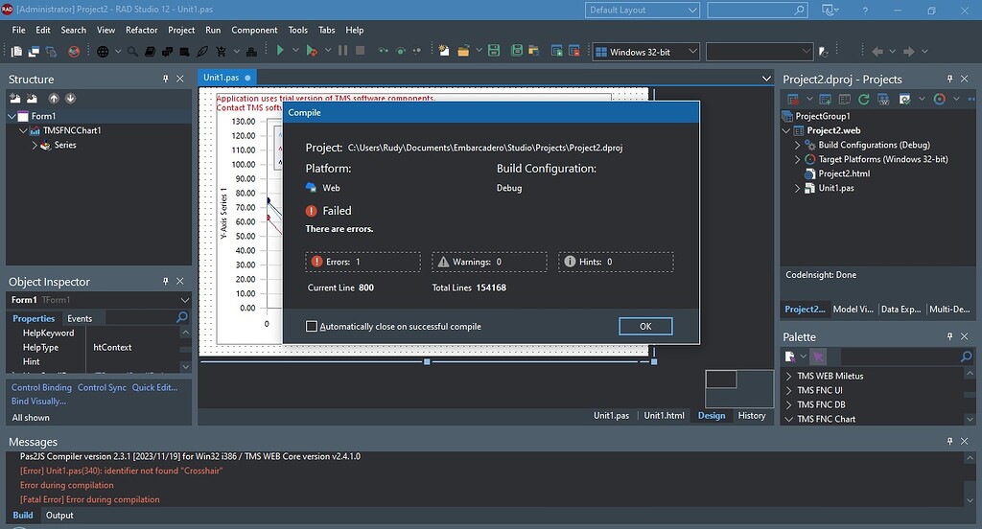This screenshot has width=982, height=529.
Task: Click the Errors: 1 box in Compile dialog
Action: [x=363, y=262]
